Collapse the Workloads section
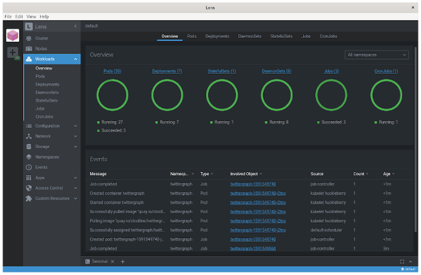The width and height of the screenshot is (421, 275). point(75,59)
